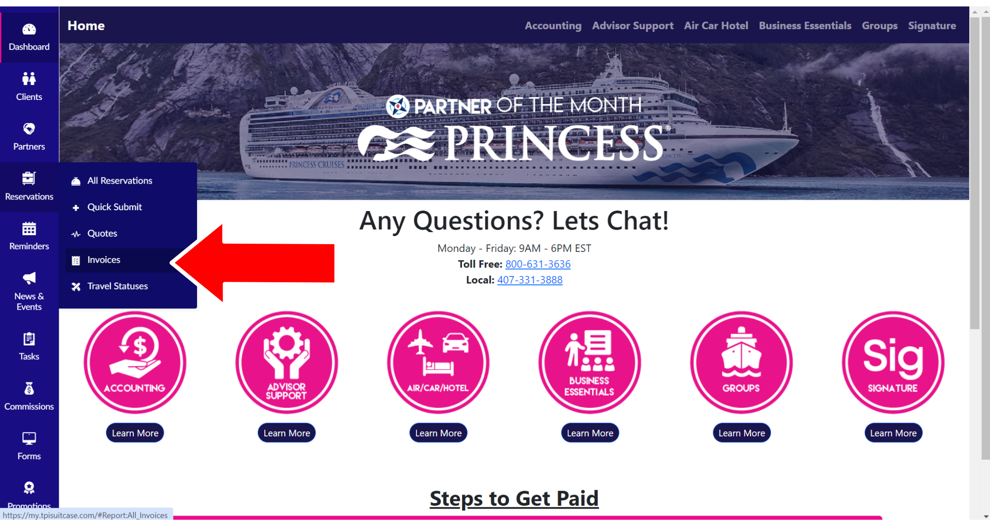Open the Reminders calendar icon
Screen dimensions: 990x526
(x=29, y=229)
